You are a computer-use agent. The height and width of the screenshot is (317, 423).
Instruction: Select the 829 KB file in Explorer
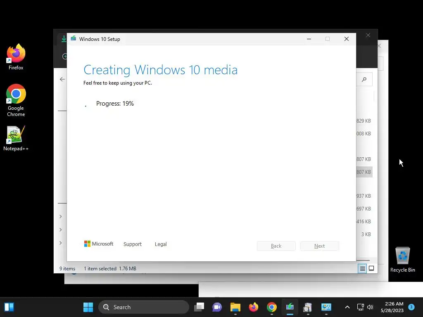[x=364, y=121]
